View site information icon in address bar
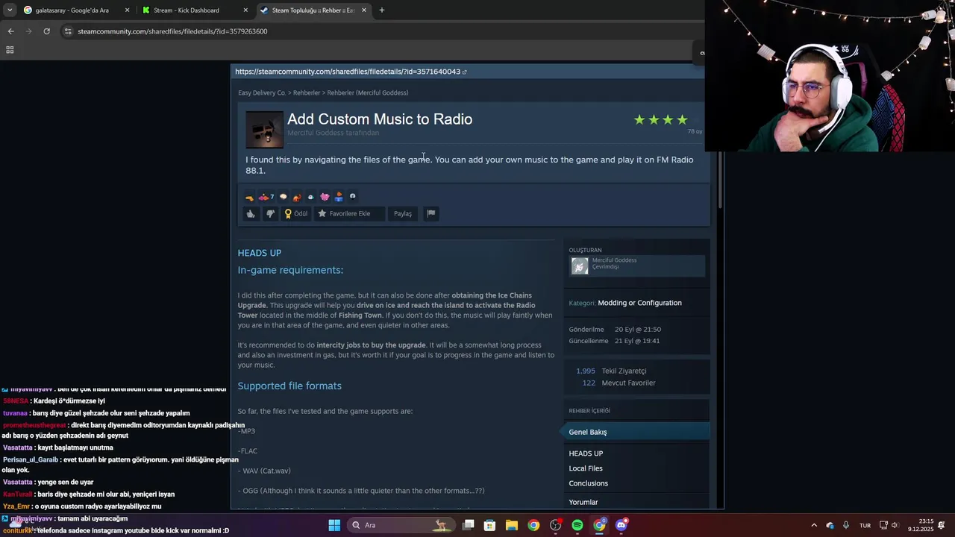The height and width of the screenshot is (537, 955). pos(68,31)
